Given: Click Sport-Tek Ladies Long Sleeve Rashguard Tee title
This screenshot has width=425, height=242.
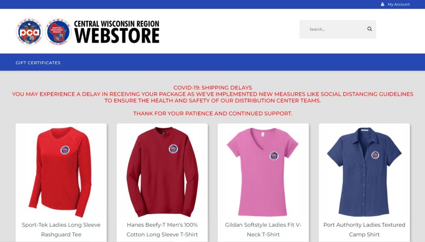Looking at the screenshot, I should click(61, 230).
